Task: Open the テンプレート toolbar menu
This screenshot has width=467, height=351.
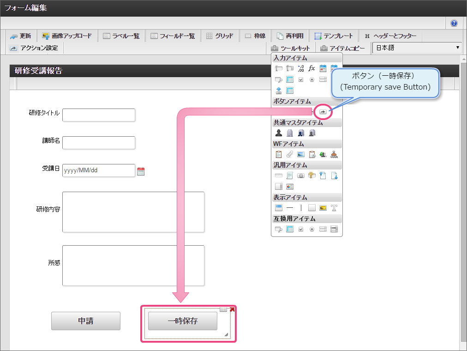Action: 334,36
